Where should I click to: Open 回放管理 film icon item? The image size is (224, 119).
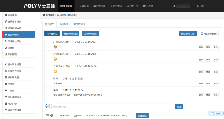click(x=19, y=54)
